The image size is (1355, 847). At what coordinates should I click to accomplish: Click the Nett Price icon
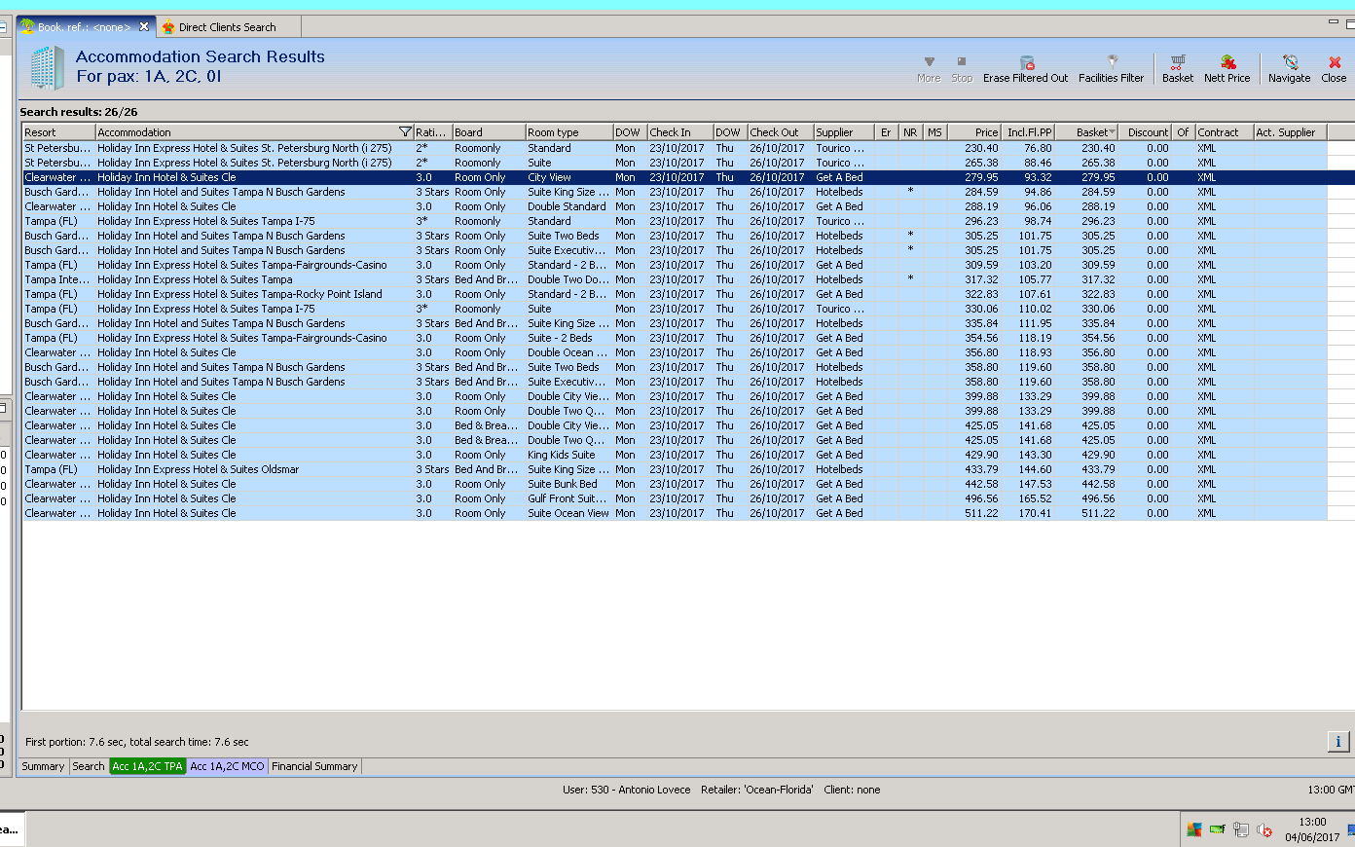pyautogui.click(x=1227, y=62)
